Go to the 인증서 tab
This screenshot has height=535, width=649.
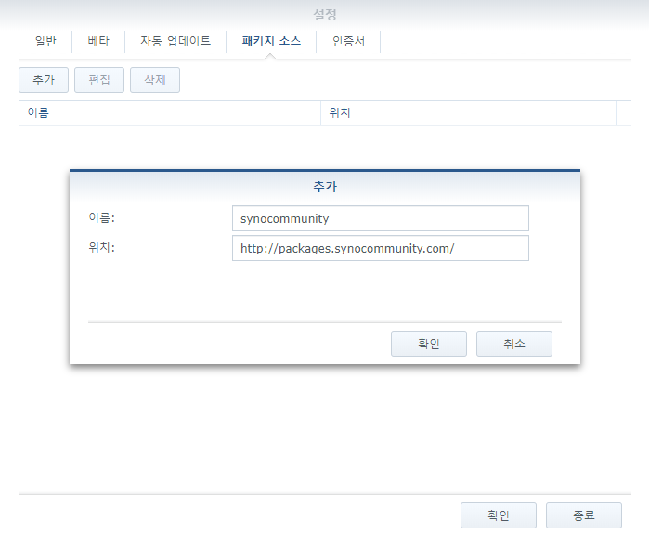[348, 41]
